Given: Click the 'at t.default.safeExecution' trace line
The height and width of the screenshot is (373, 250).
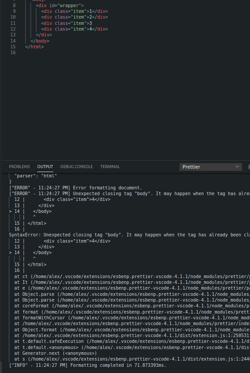Looking at the screenshot, I should (132, 342).
